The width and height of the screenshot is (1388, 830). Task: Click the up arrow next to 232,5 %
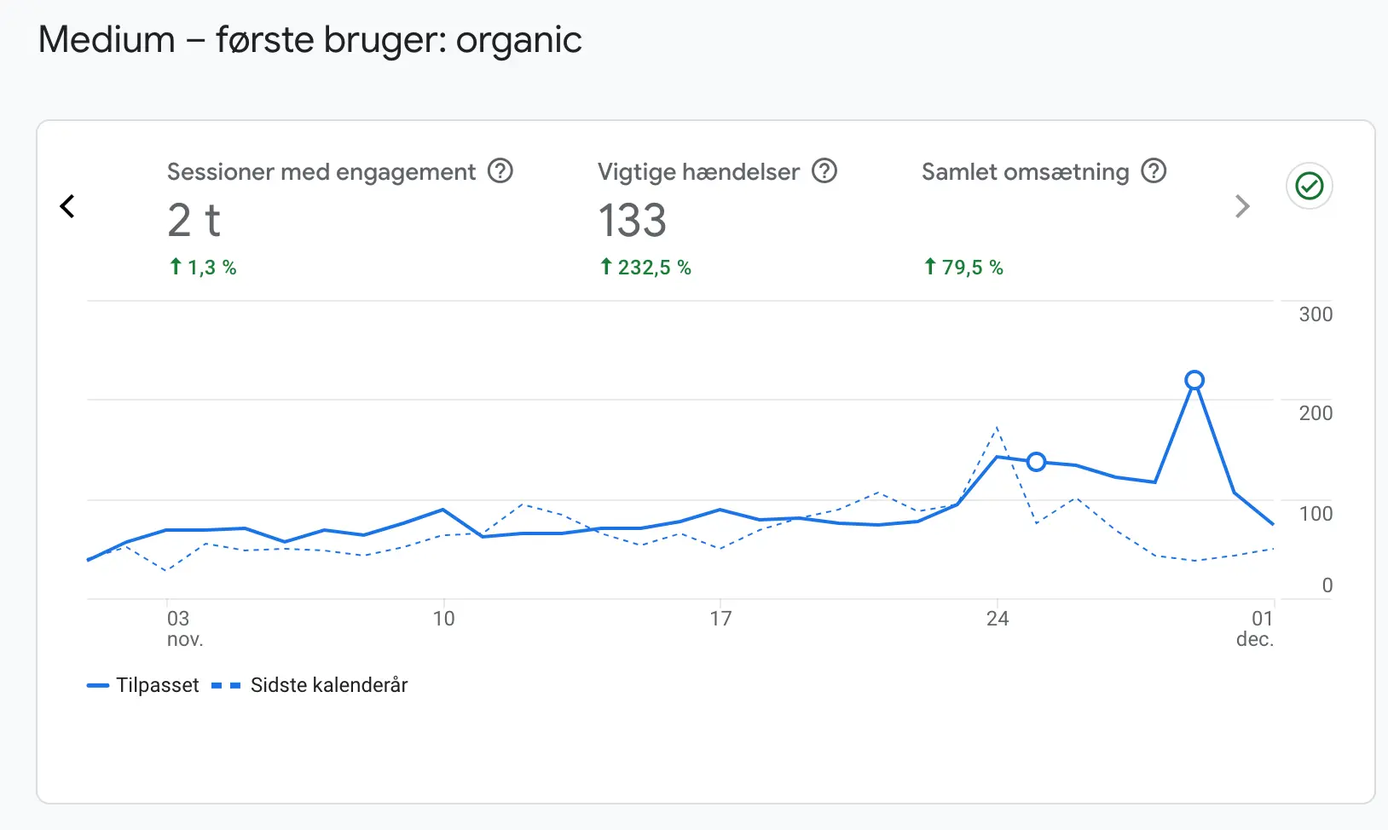point(606,267)
